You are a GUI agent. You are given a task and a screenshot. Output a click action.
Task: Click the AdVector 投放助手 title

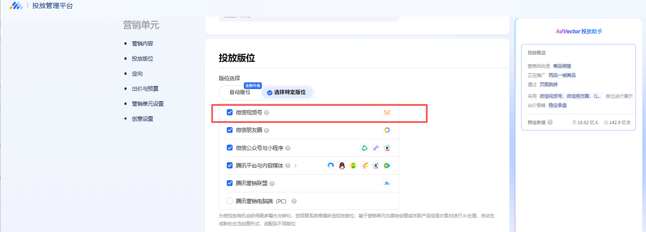pyautogui.click(x=579, y=31)
